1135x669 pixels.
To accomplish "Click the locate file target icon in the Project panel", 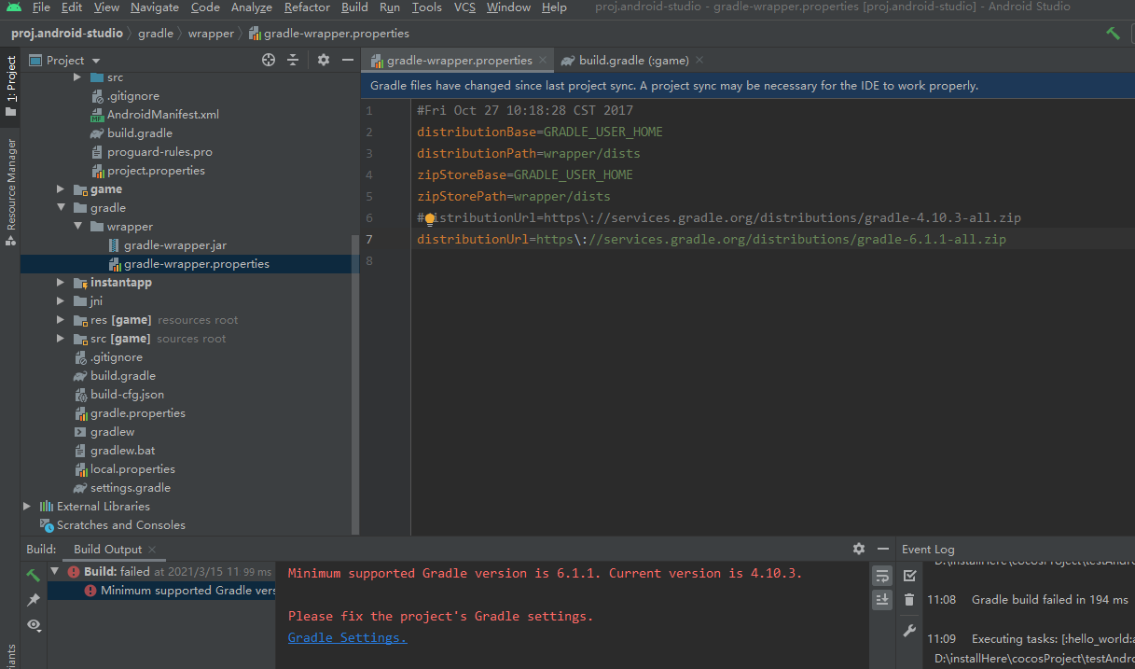I will 269,60.
